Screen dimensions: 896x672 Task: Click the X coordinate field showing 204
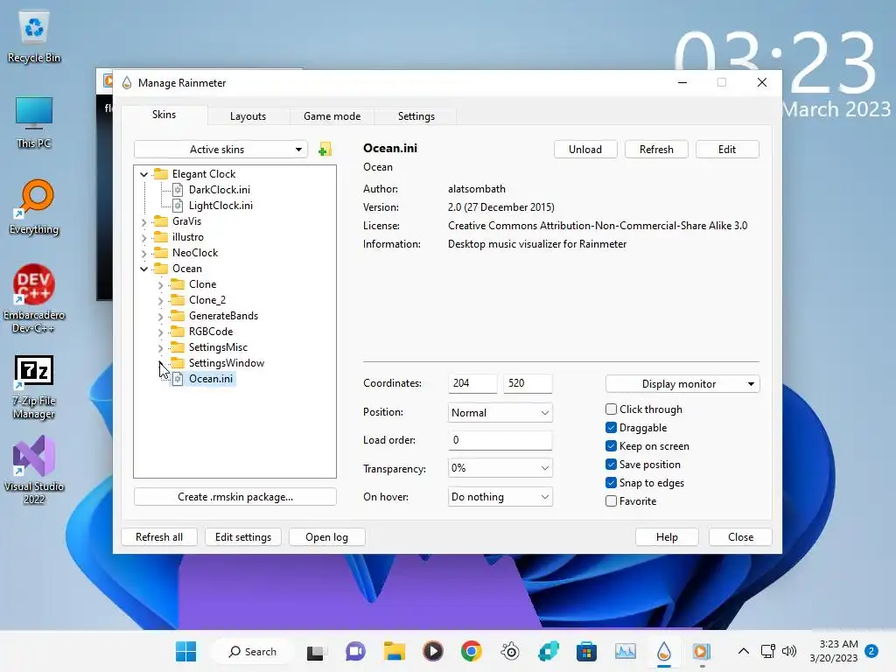click(x=472, y=383)
